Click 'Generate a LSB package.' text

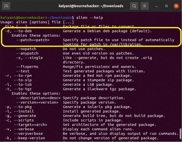point(88,85)
